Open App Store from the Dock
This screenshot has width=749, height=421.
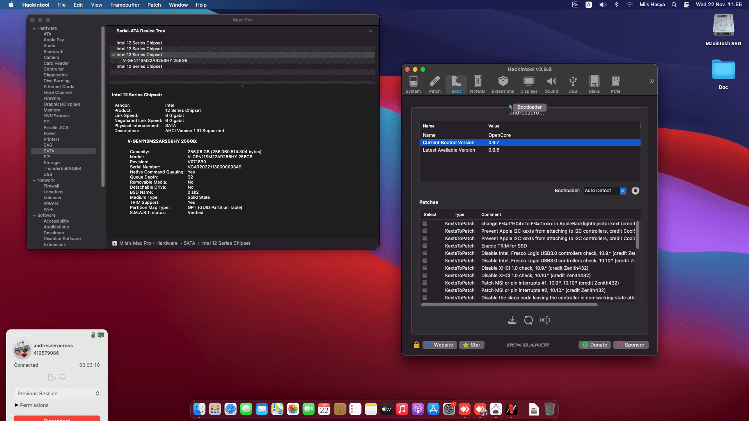433,409
